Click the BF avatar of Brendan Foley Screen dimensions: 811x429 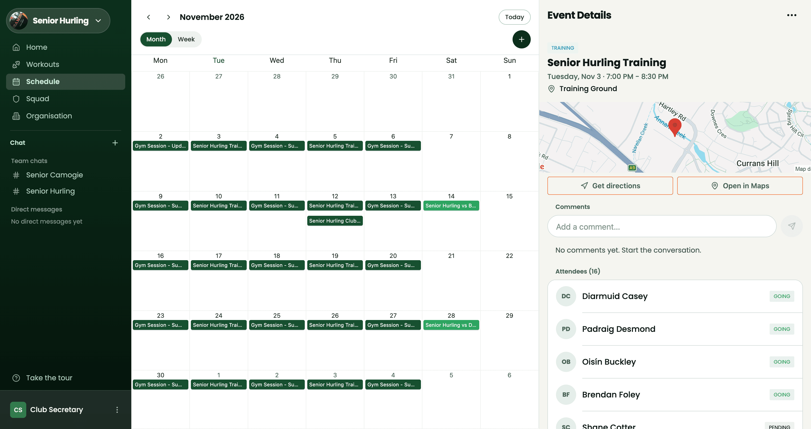[566, 394]
